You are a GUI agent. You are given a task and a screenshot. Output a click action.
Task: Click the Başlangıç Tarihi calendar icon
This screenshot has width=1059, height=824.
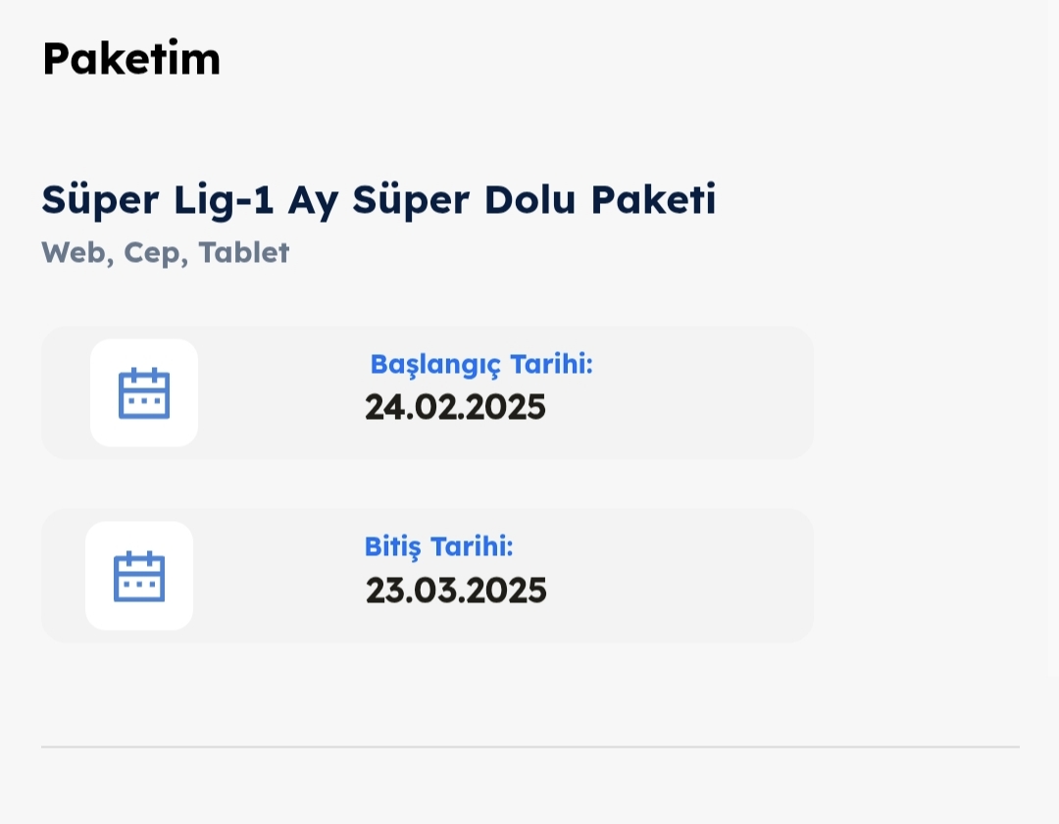pyautogui.click(x=144, y=393)
